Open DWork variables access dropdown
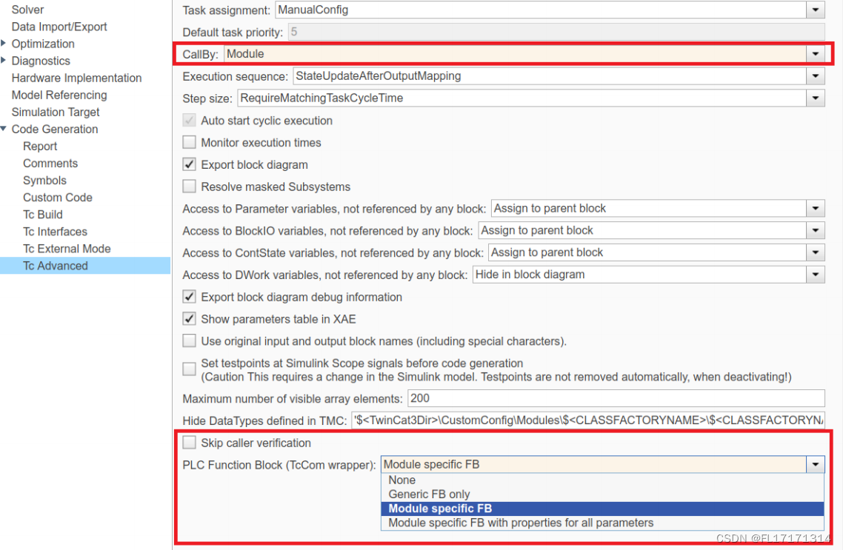This screenshot has width=843, height=550. pyautogui.click(x=816, y=275)
